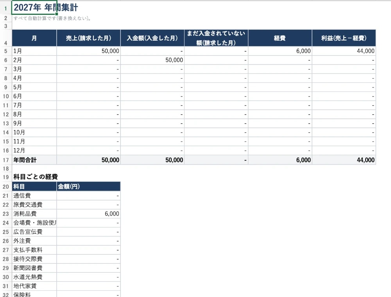This screenshot has width=391, height=297.
Task: Click the '1月' row label
Action: 34,51
